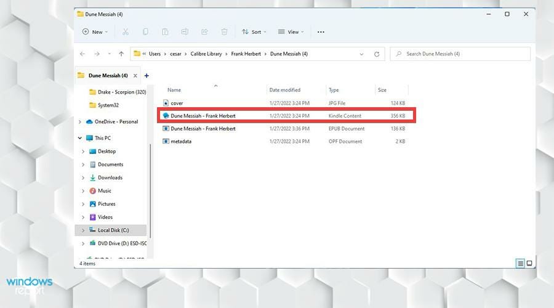Click the EPUB Document file icon
554x308 pixels.
pyautogui.click(x=166, y=128)
